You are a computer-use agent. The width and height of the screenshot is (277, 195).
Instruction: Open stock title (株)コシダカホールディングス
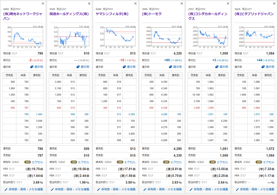[208, 16]
